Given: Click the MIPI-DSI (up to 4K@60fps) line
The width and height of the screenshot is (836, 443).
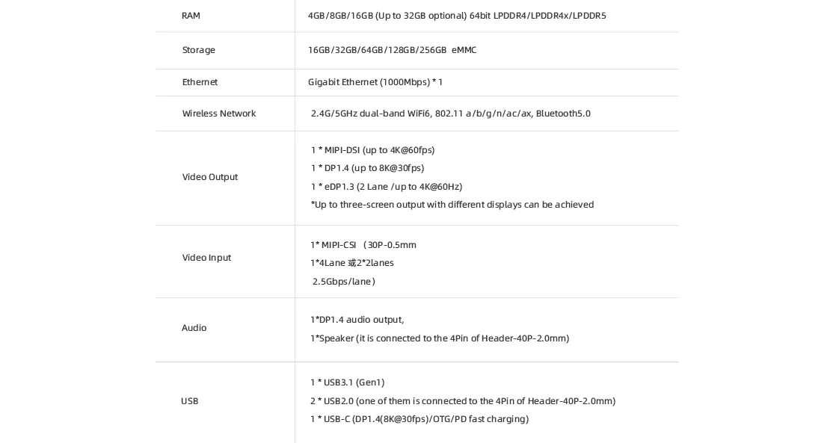Looking at the screenshot, I should tap(372, 150).
